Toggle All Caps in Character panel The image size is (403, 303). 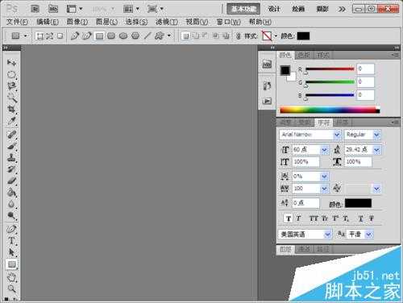point(314,218)
